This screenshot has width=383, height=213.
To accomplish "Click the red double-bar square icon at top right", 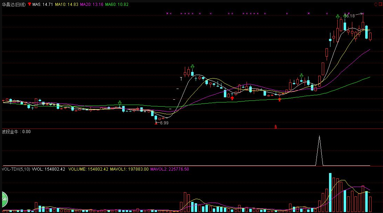I will pyautogui.click(x=380, y=4).
